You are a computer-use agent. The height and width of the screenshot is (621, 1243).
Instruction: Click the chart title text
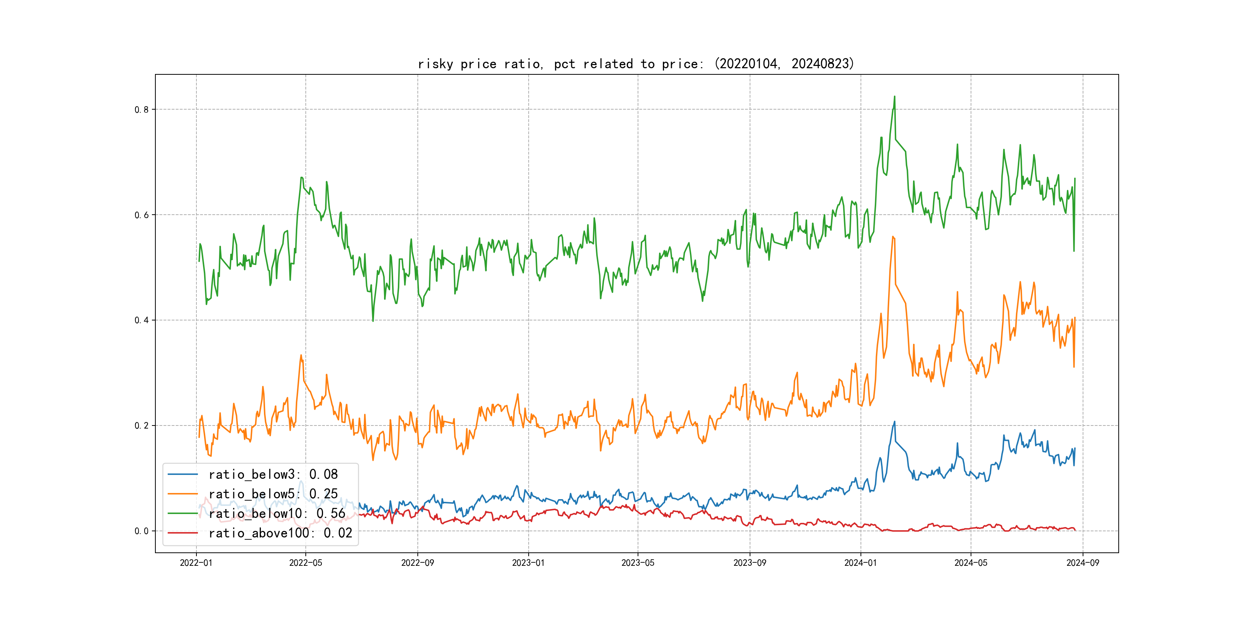[635, 64]
